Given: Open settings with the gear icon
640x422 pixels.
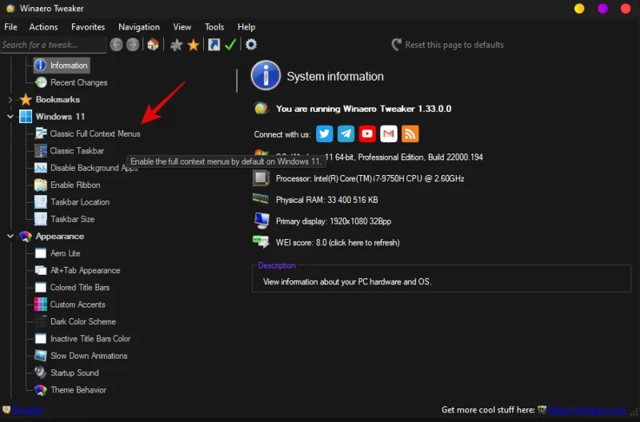Looking at the screenshot, I should click(x=251, y=45).
